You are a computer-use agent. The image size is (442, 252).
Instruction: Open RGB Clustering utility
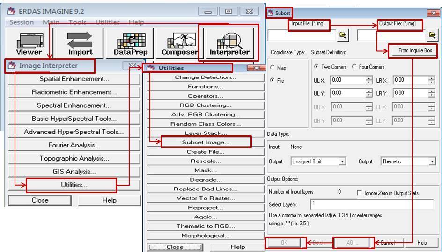coord(206,105)
